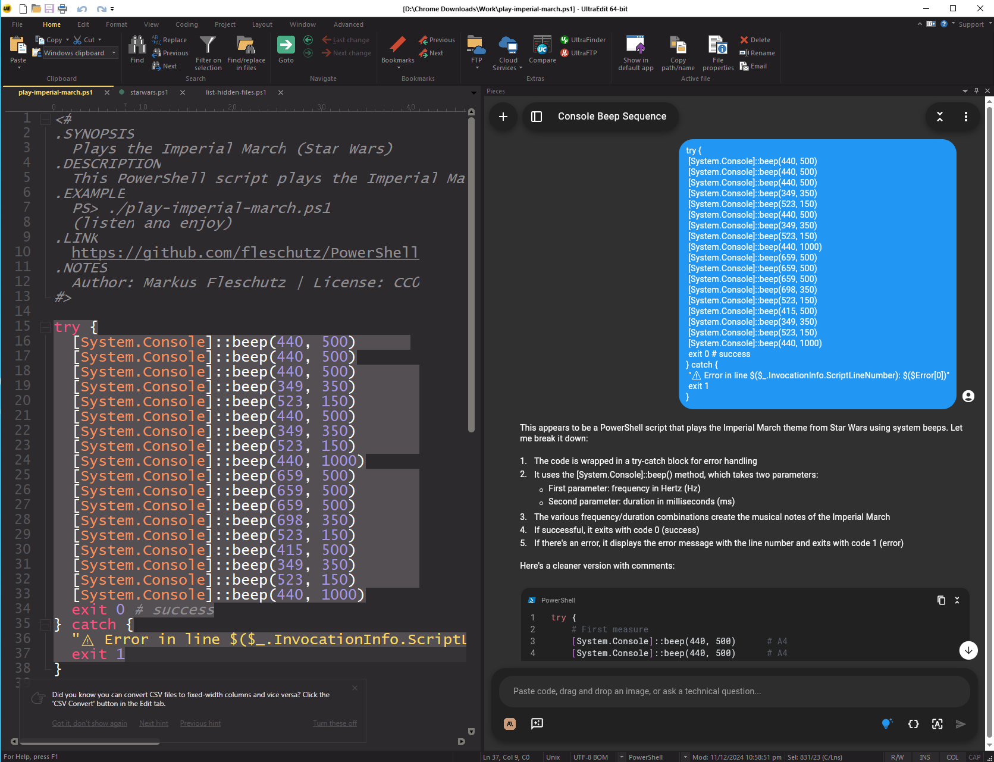
Task: Expand the Bookmarks dropdown
Action: (x=398, y=67)
